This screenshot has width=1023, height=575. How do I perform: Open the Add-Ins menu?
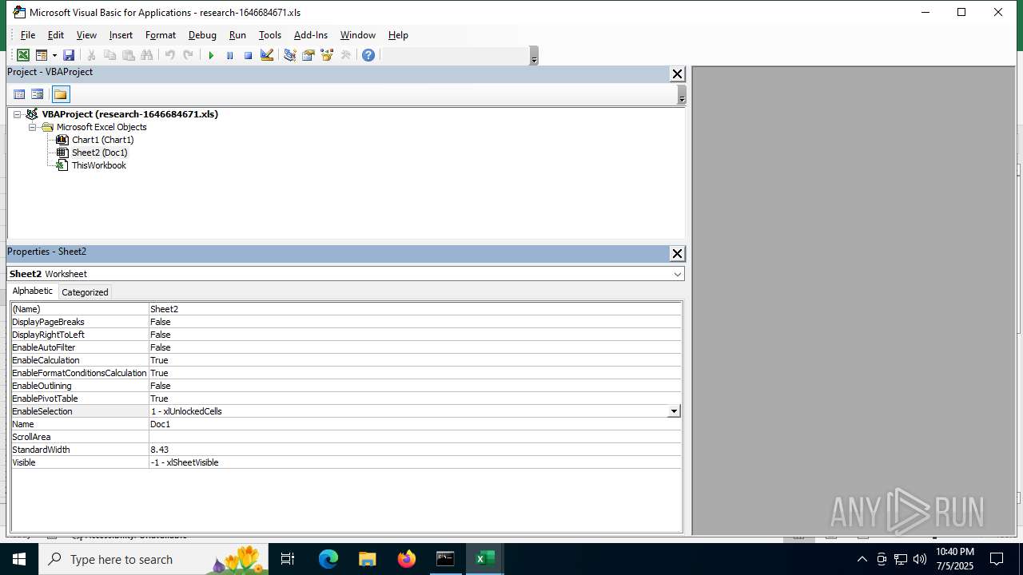(311, 35)
